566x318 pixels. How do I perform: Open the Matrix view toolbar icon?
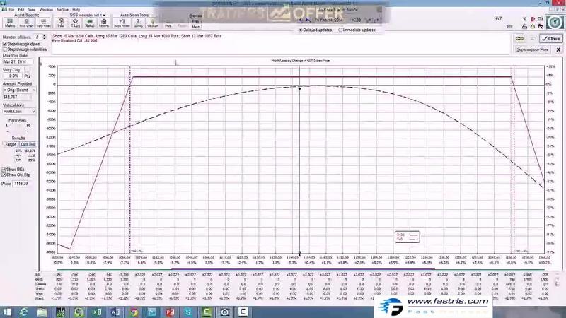pos(10,23)
